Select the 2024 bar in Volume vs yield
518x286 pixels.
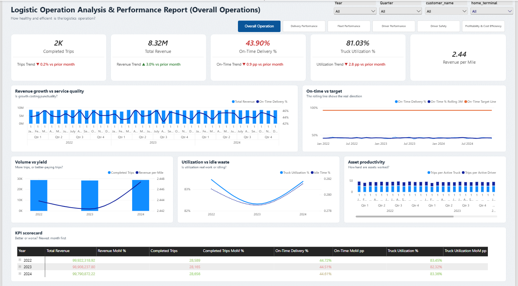point(141,195)
